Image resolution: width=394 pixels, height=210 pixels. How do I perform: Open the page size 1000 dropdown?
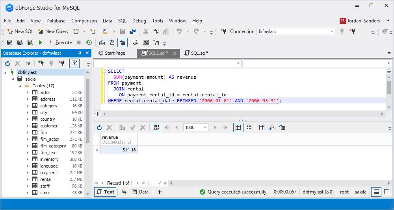pyautogui.click(x=205, y=127)
